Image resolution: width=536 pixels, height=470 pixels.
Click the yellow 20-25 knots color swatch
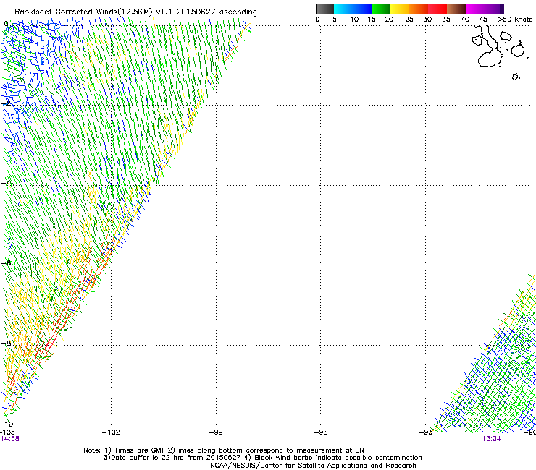point(400,9)
